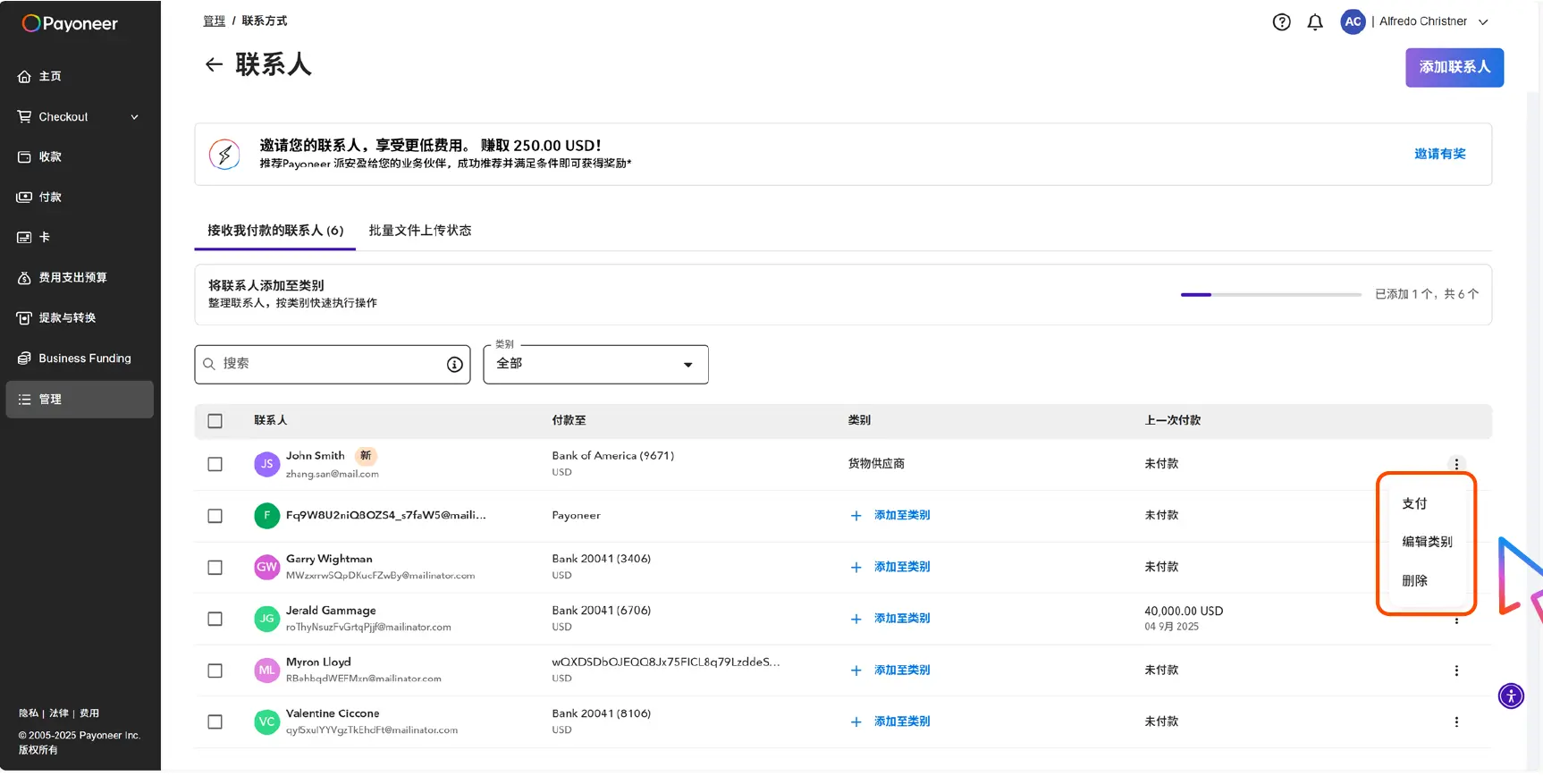Viewport: 1543px width, 776px height.
Task: Click the 邀请有奖 link
Action: coord(1439,154)
